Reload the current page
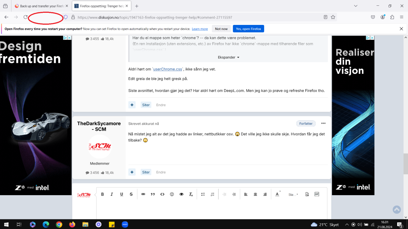408x229 pixels. click(25, 17)
